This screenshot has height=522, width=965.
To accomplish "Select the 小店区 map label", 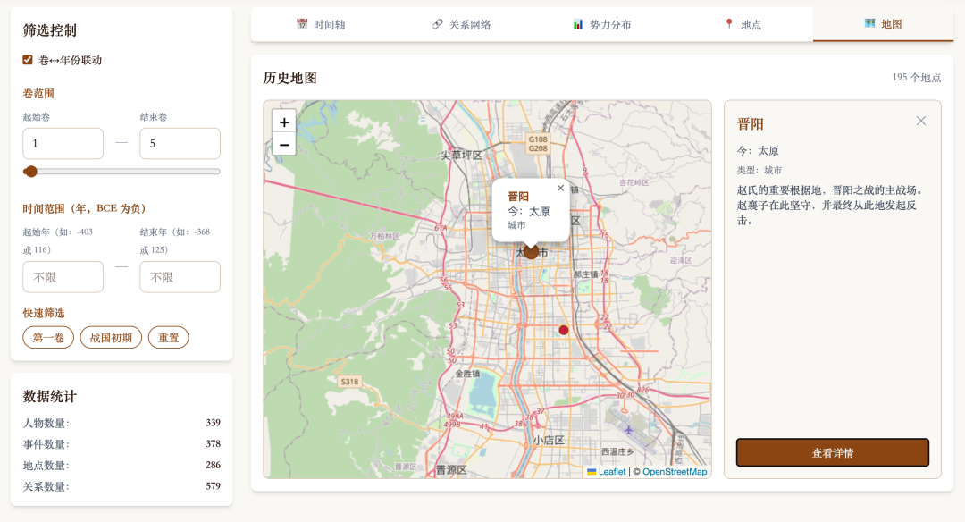I will [x=549, y=440].
